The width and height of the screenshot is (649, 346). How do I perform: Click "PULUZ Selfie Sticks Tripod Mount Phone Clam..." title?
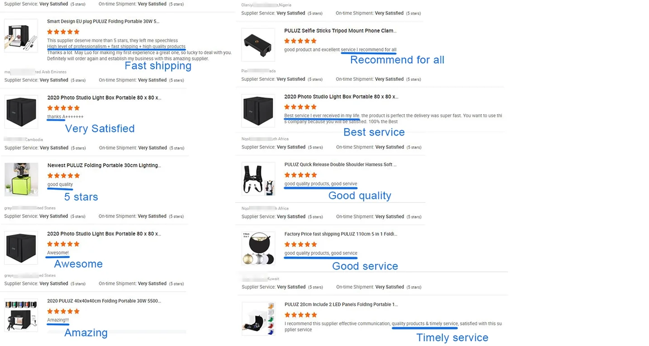[340, 31]
